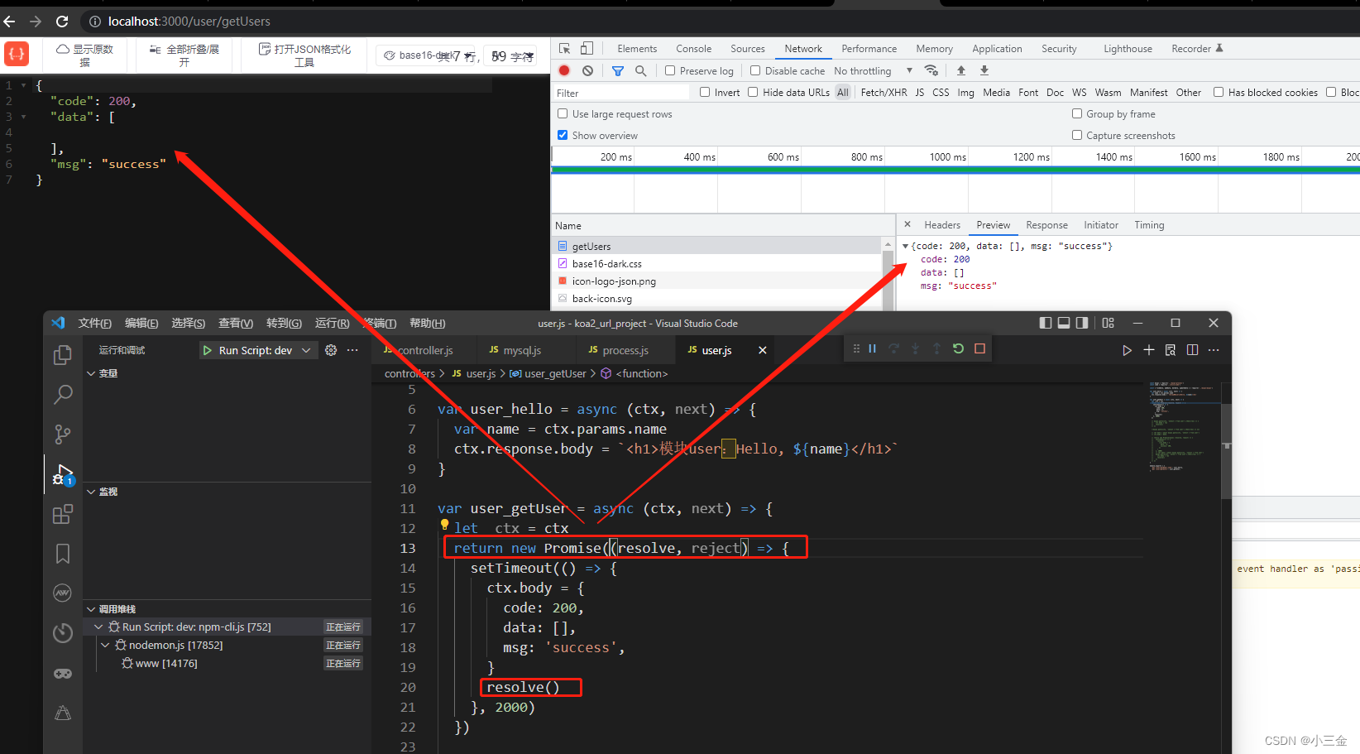Restart the debug session
Screen dimensions: 1360x754
(x=957, y=348)
